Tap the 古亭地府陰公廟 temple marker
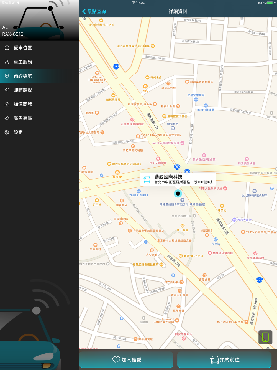Viewport: 277px width, 370px height. coord(194,216)
